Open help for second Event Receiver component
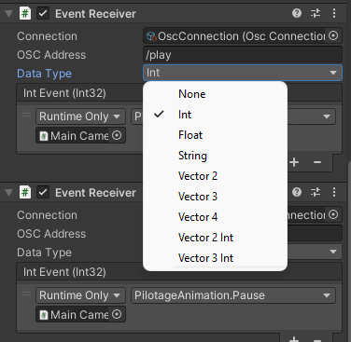This screenshot has height=342, width=351. pyautogui.click(x=297, y=192)
